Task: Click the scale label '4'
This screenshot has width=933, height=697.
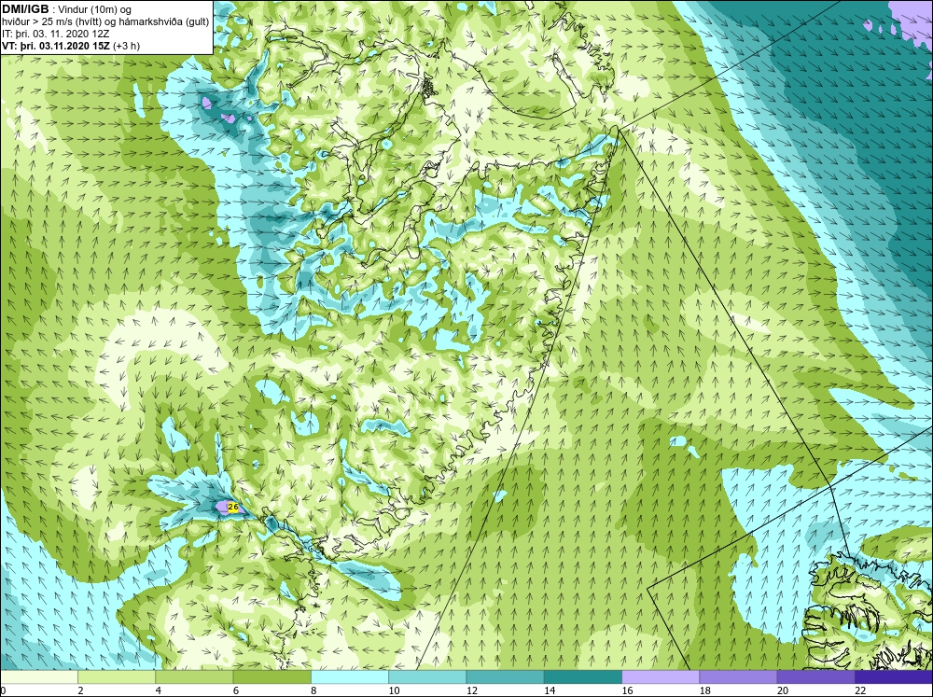Action: pyautogui.click(x=158, y=690)
